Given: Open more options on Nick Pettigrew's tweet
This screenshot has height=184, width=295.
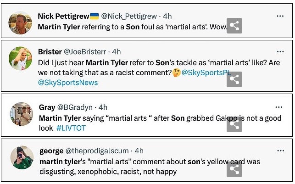Looking at the screenshot, I should click(x=280, y=16).
